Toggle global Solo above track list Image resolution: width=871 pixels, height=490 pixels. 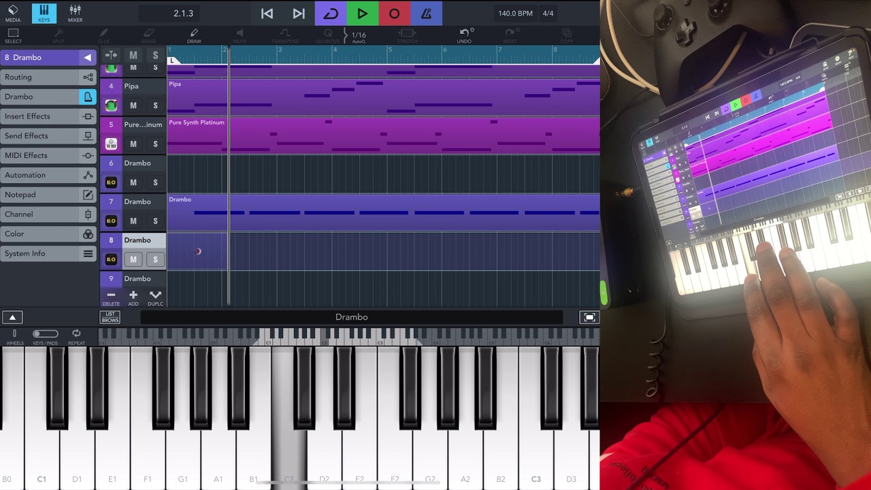tap(155, 55)
